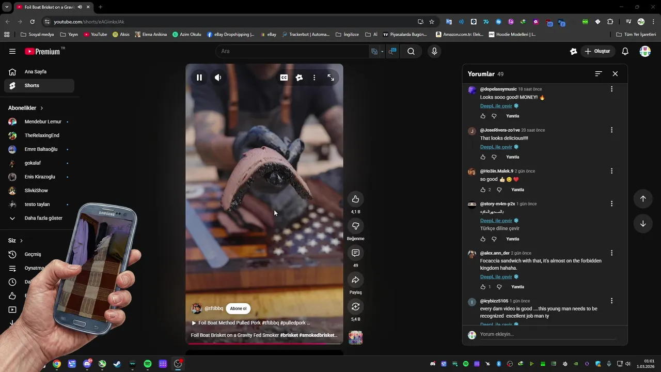Viewport: 661px width, 372px height.
Task: Open the remix button showing 5,4 B
Action: (355, 306)
